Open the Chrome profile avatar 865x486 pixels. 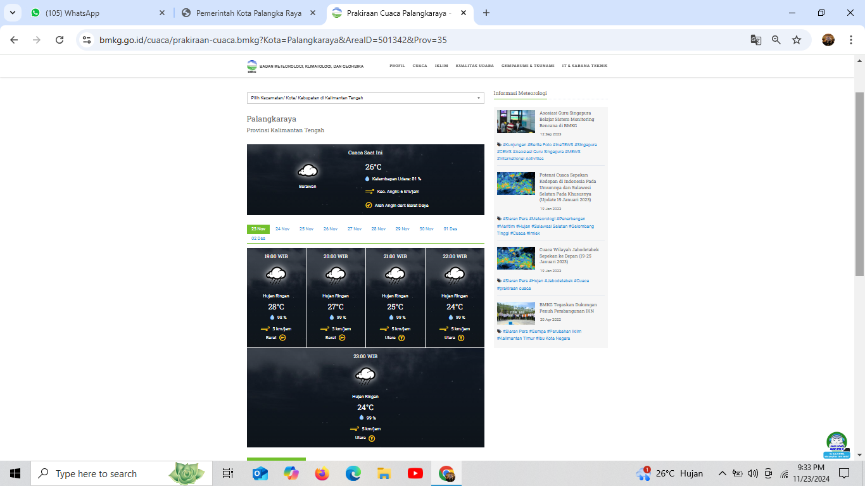coord(828,40)
